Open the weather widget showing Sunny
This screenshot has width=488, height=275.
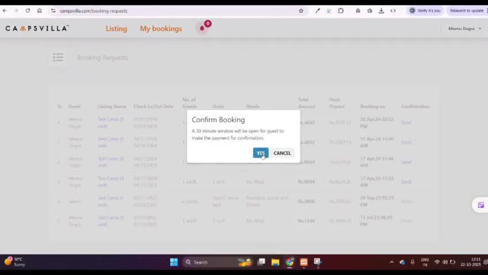click(15, 262)
